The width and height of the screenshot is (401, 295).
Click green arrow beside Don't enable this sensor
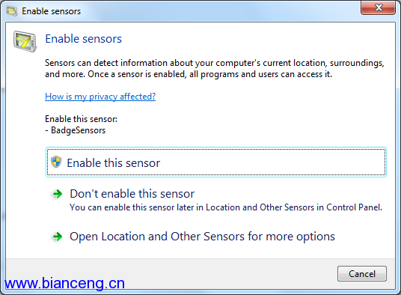tap(58, 194)
